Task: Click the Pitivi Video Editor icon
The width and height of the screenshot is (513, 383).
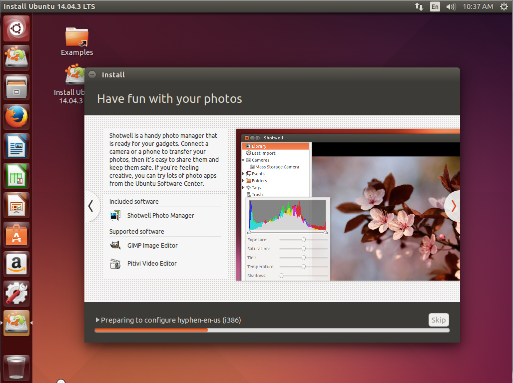Action: (115, 264)
